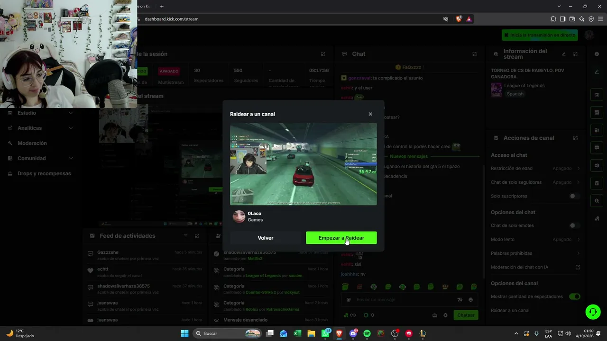Open Restricción de edad setting
607x341 pixels.
pos(535,168)
